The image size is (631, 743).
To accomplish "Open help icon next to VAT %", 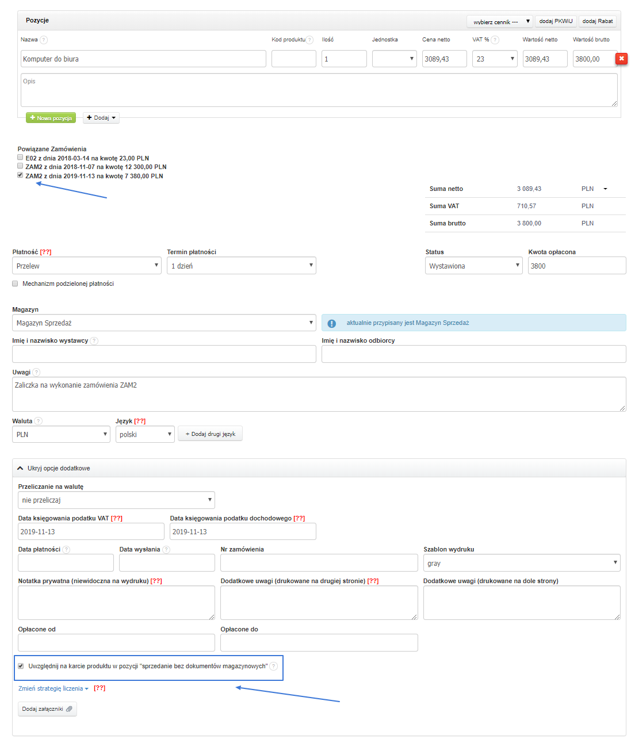I will coord(495,40).
